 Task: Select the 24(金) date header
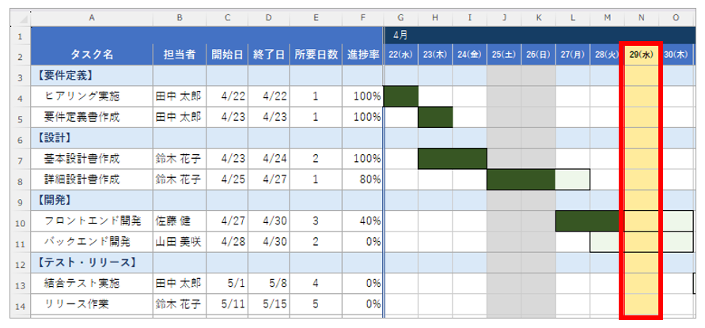469,55
